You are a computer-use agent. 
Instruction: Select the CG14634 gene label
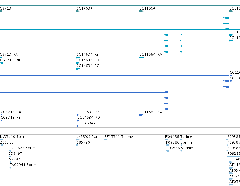(84, 8)
